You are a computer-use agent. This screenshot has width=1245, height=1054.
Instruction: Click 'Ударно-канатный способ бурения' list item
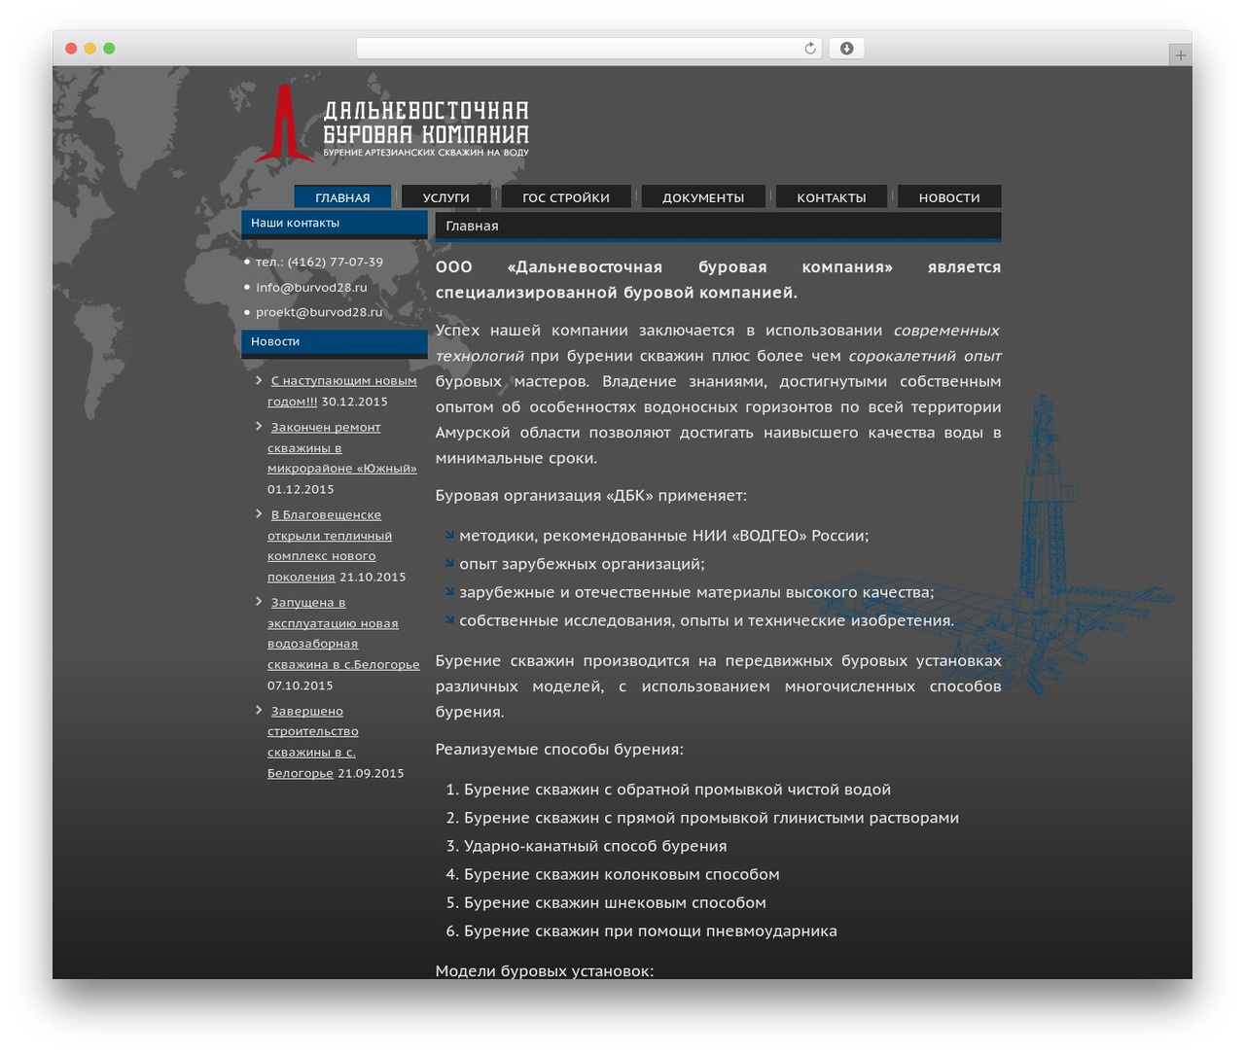[595, 846]
